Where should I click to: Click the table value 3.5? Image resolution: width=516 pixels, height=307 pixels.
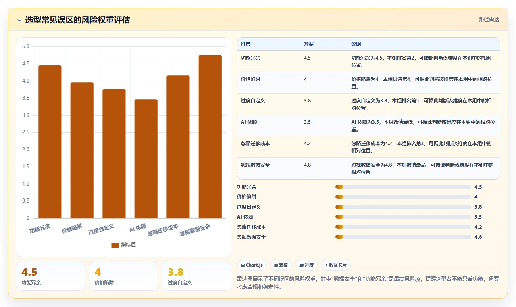[x=307, y=122]
